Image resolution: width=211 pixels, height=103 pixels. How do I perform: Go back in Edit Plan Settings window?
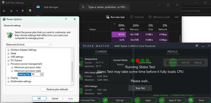[4, 11]
